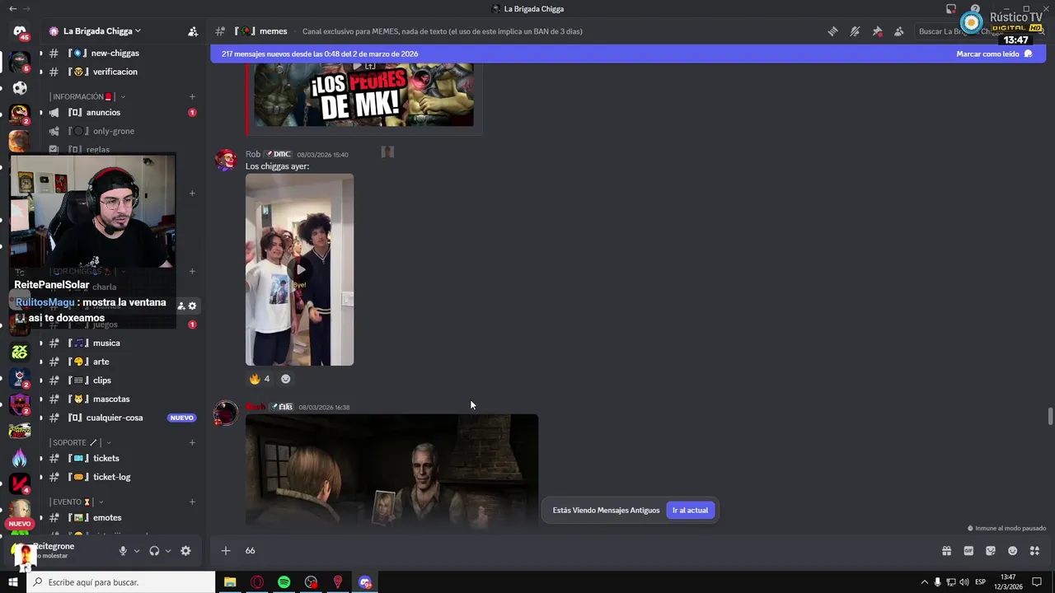Image resolution: width=1055 pixels, height=593 pixels.
Task: Open Discord direct messages home icon
Action: point(20,31)
